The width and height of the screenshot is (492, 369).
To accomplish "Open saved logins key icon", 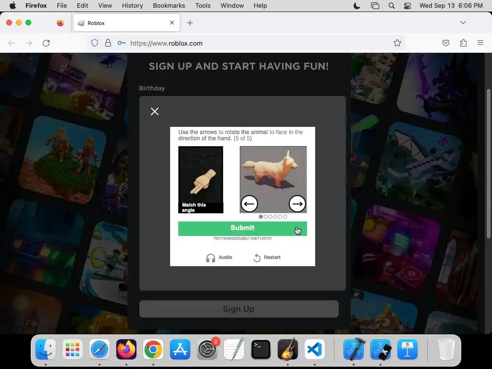I will click(x=122, y=43).
